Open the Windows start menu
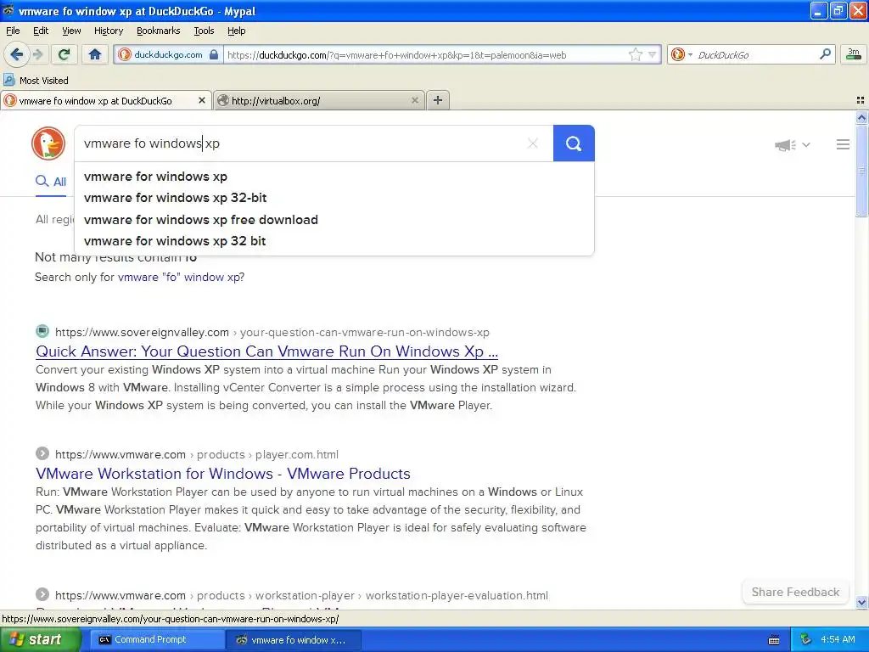869x652 pixels. (x=40, y=639)
